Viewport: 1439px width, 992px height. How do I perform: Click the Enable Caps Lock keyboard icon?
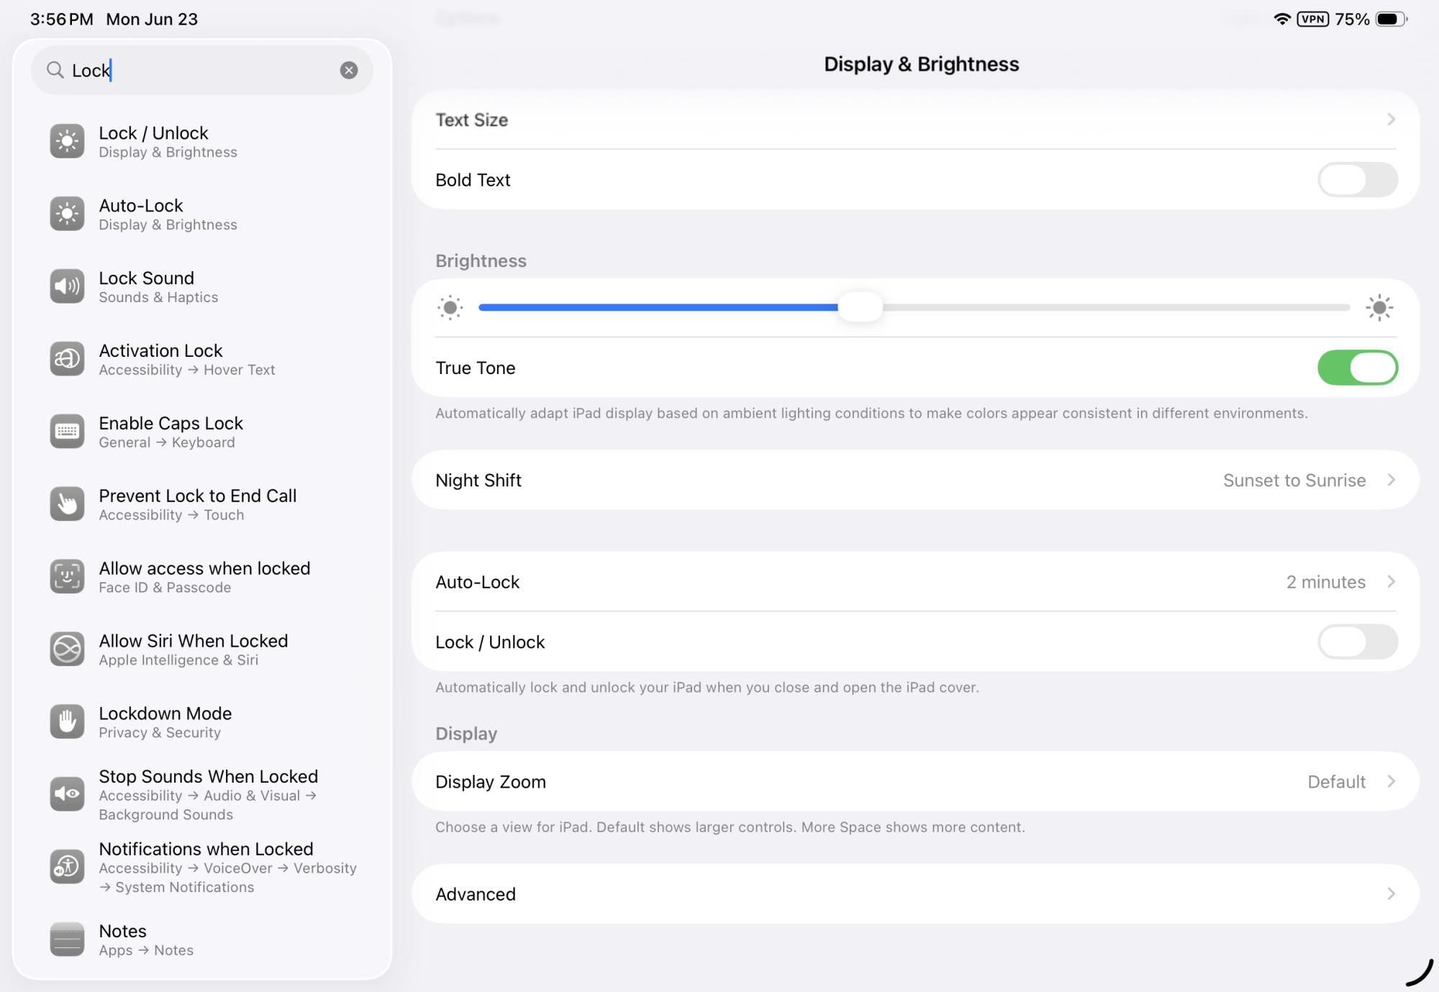pyautogui.click(x=67, y=432)
